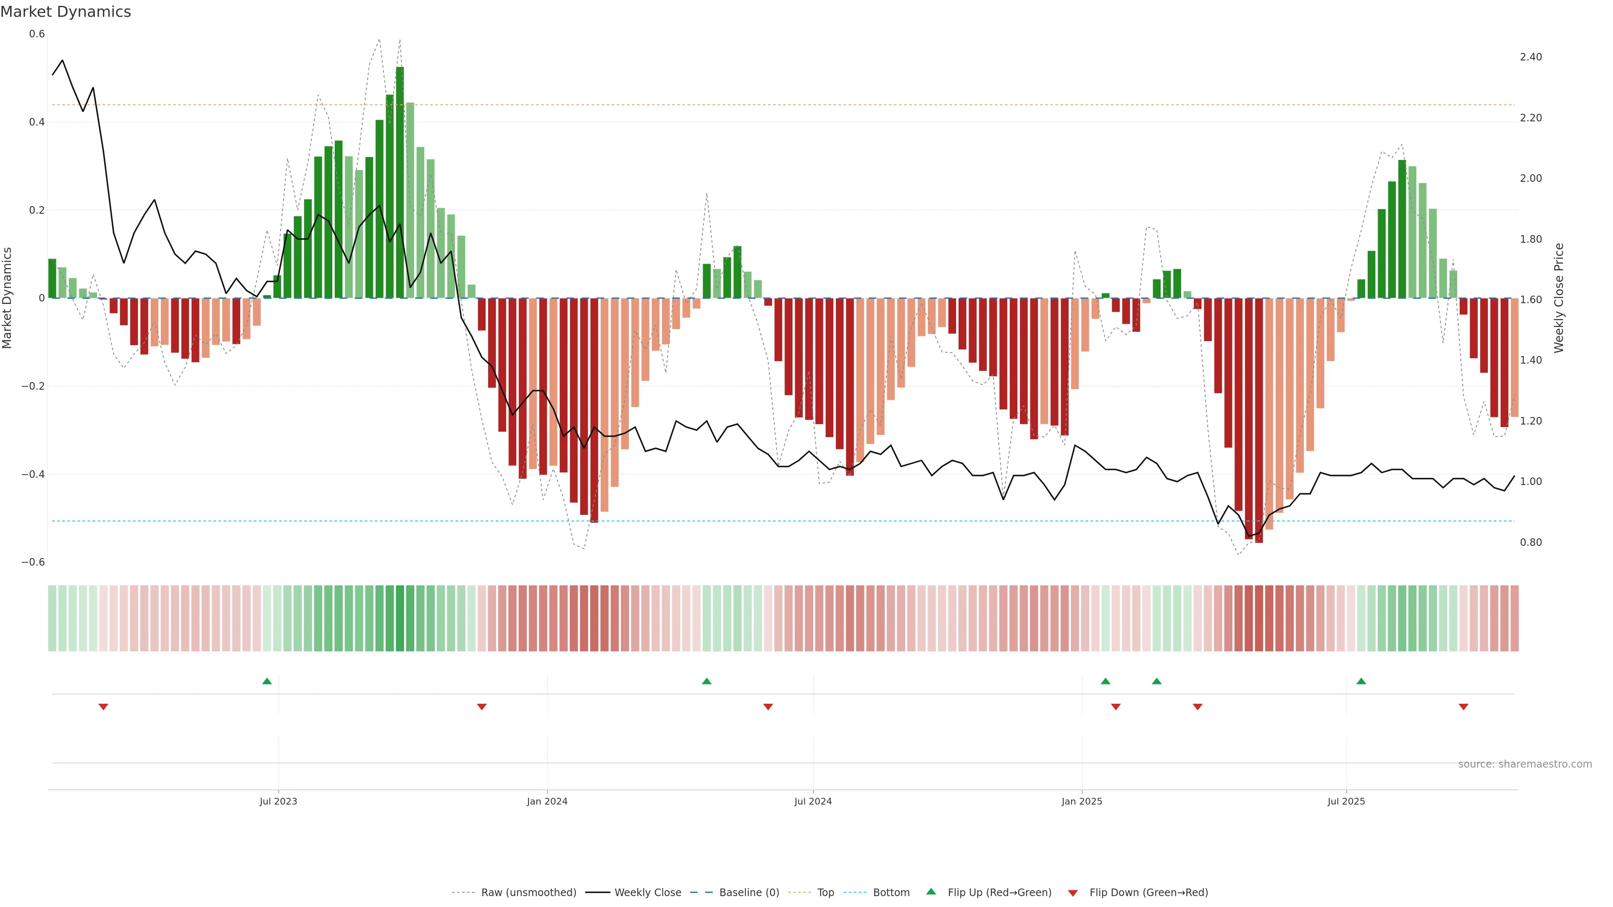Toggle the Bottom legend entry

click(x=891, y=893)
